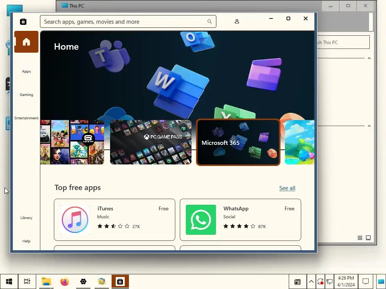Open the iTunes app card
Viewport: 386px width, 289px height.
115,220
